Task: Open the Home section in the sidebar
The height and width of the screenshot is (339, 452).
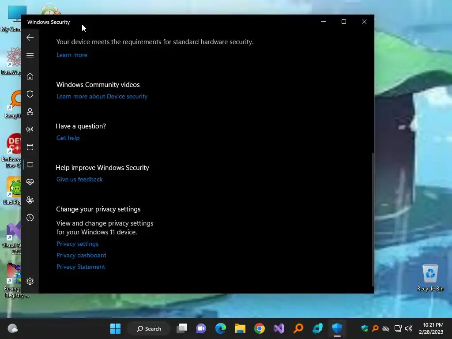Action: (x=30, y=76)
